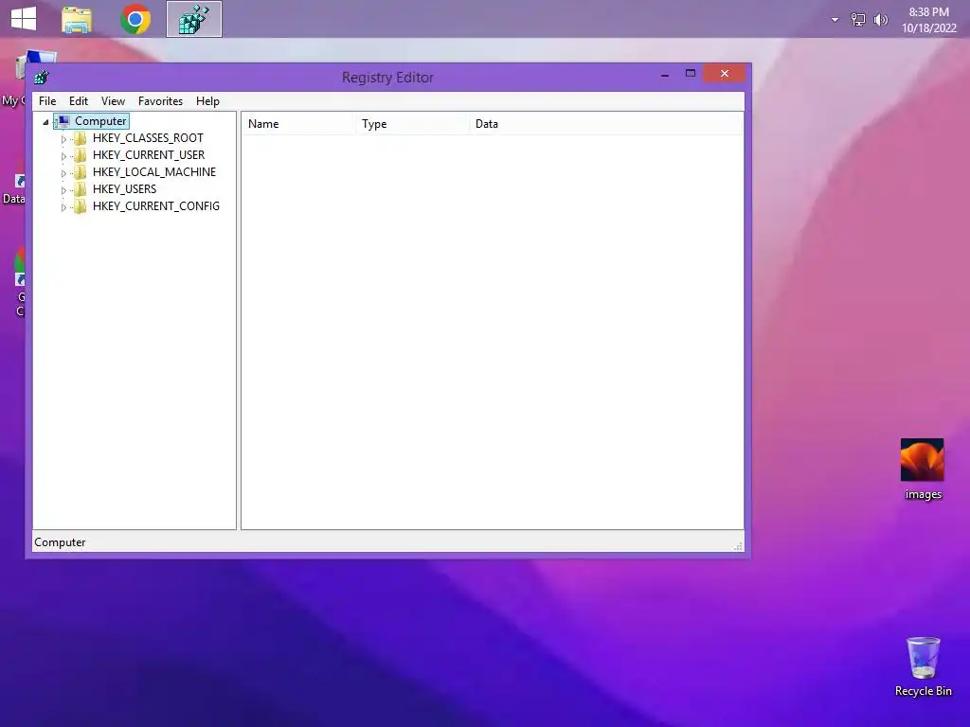Click the Name column header
Viewport: 970px width, 727px height.
[x=298, y=124]
